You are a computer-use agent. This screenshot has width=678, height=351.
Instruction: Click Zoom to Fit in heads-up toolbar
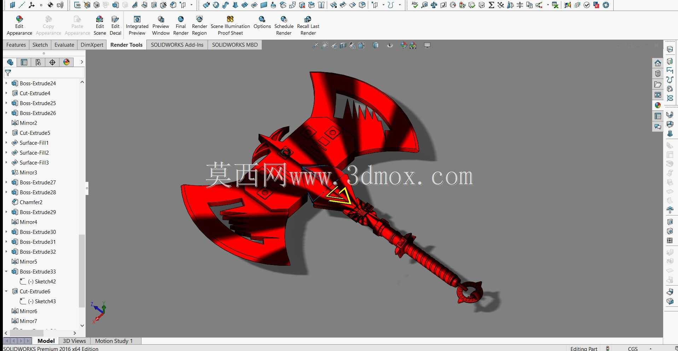tap(315, 45)
